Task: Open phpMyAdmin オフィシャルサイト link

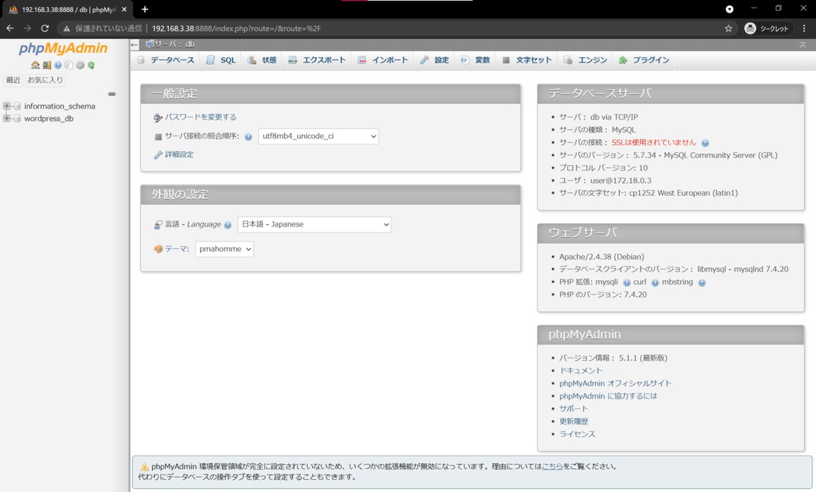Action: pyautogui.click(x=615, y=383)
